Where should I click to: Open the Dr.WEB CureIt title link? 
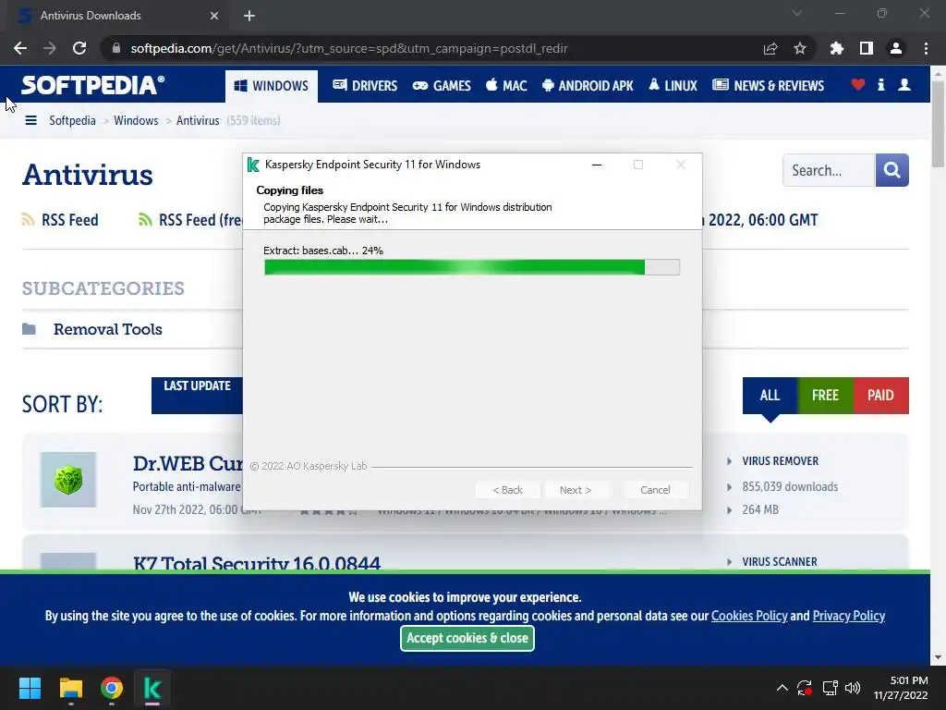coord(188,464)
